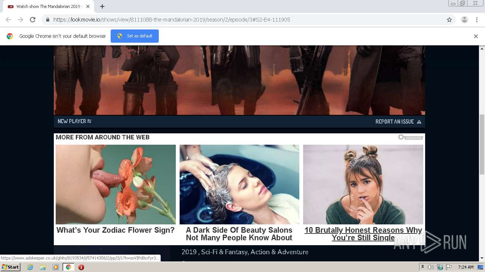This screenshot has width=485, height=272.
Task: Click the Adskeeper logo
Action: tap(410, 138)
